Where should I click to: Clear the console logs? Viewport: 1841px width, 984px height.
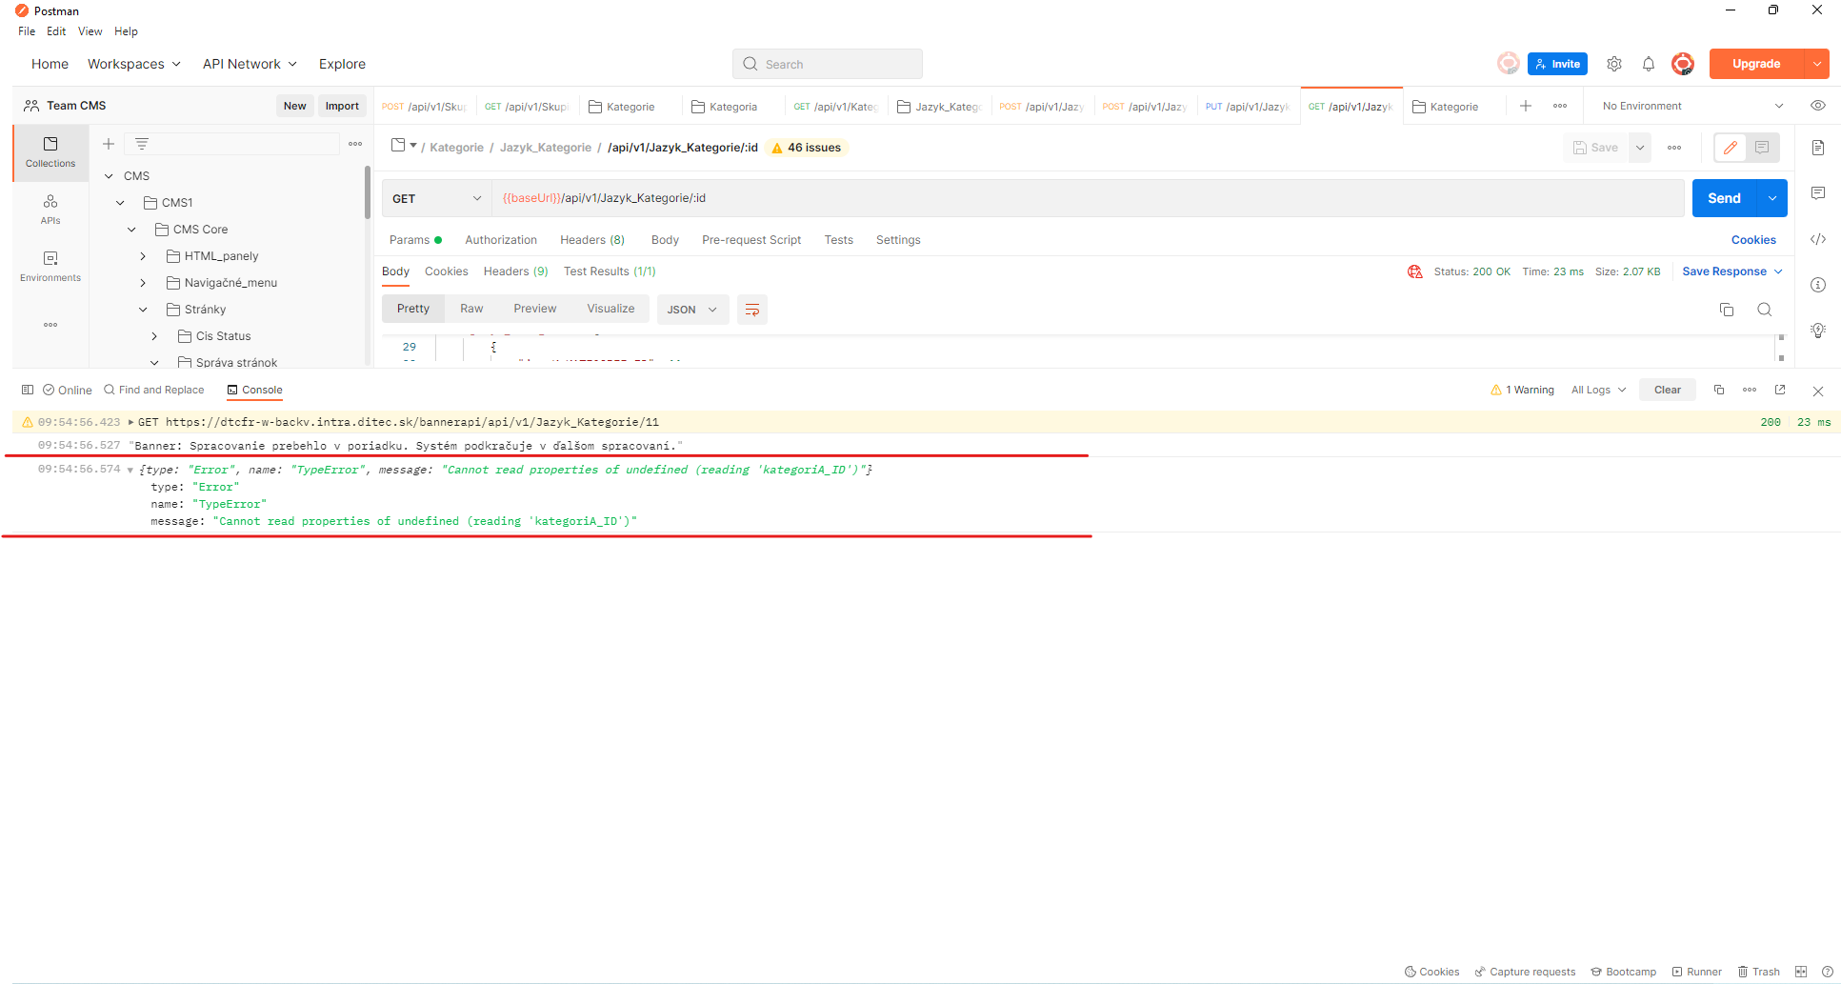1667,390
